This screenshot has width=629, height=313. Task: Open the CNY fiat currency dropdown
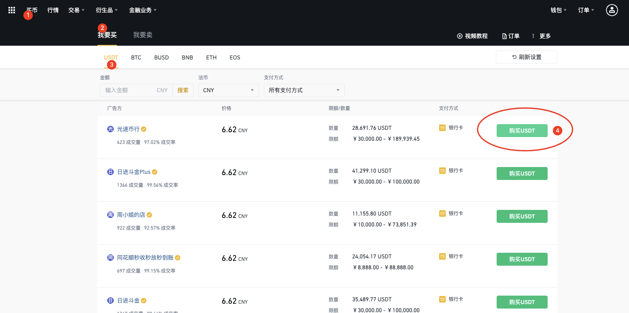pyautogui.click(x=229, y=90)
